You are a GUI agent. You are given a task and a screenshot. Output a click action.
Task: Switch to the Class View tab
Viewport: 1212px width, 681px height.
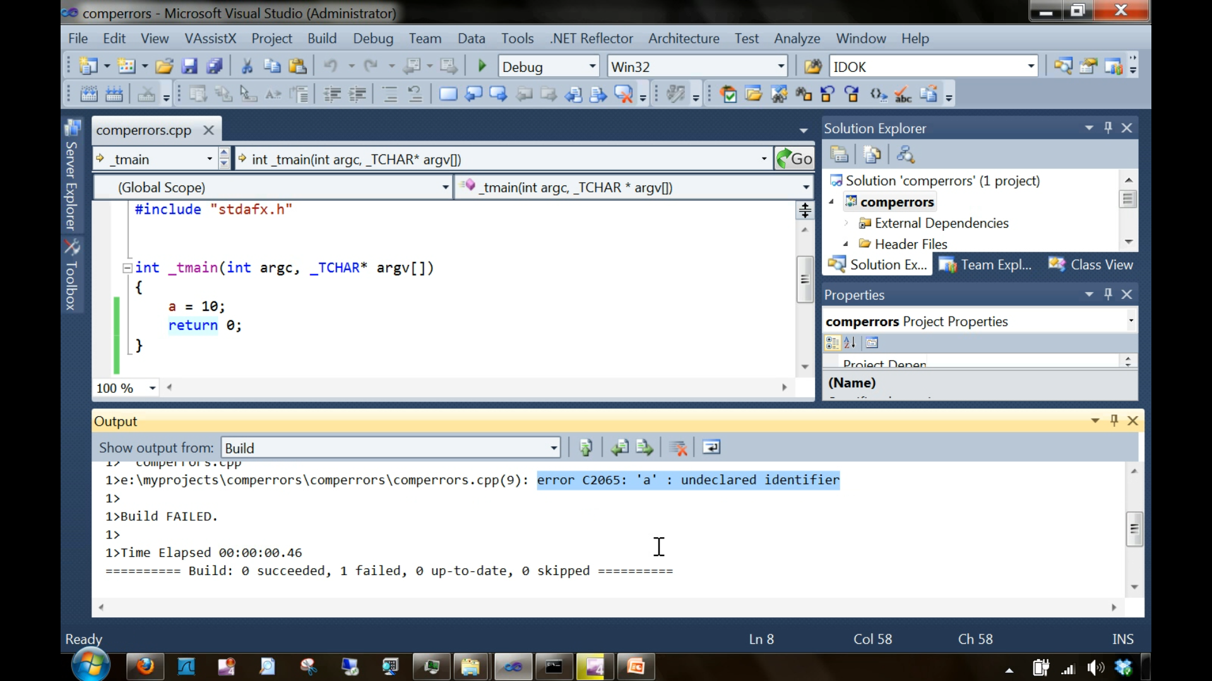1091,265
